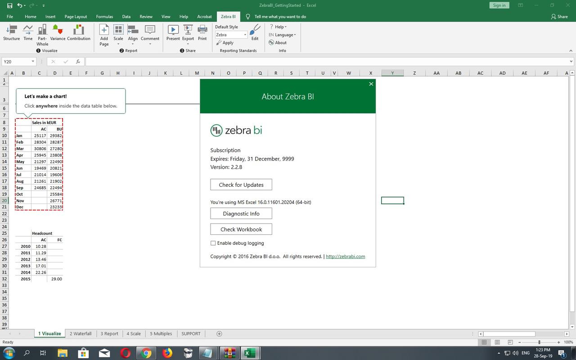Apply the selected reporting style
Screen dimensions: 576x360
pos(225,43)
